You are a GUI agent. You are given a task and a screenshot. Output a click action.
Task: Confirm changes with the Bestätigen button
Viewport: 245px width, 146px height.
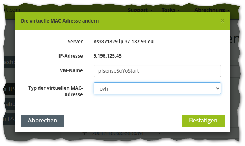click(x=203, y=120)
